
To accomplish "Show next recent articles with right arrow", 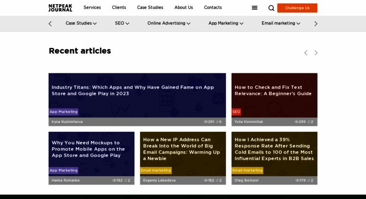I will pos(316,53).
